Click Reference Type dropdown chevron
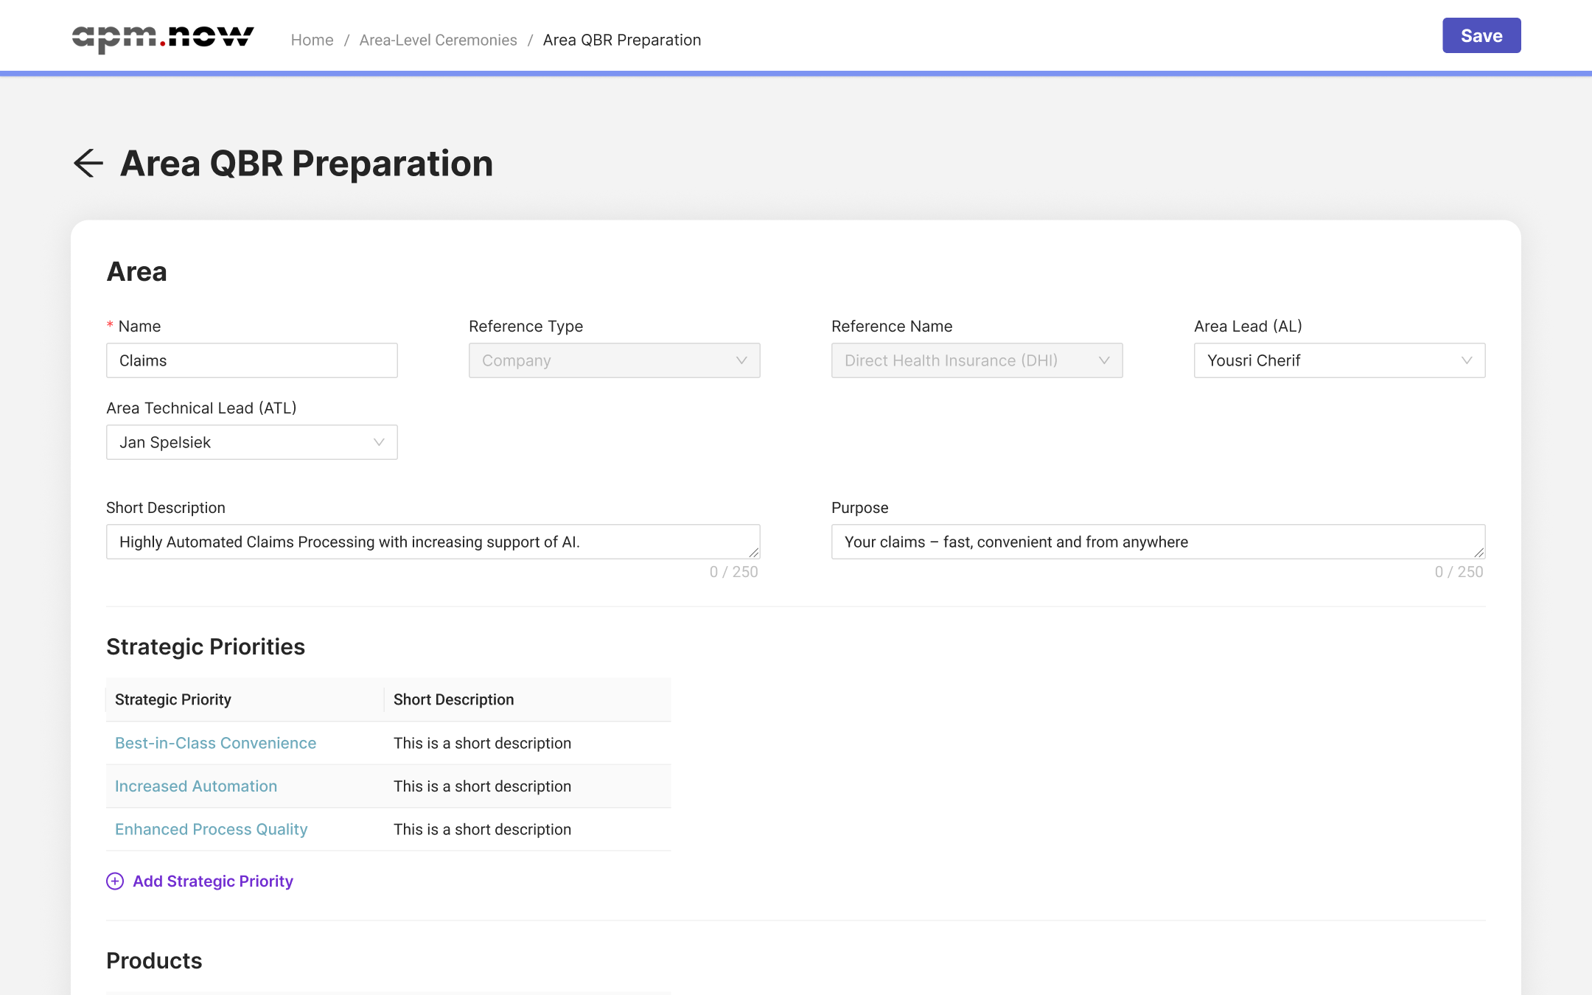This screenshot has height=995, width=1592. click(x=741, y=360)
